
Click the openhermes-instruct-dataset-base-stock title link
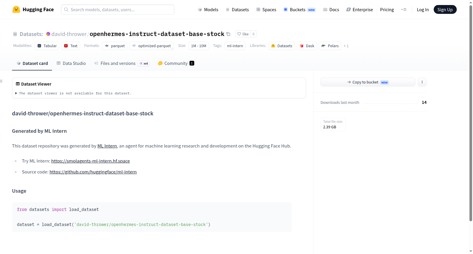click(157, 34)
